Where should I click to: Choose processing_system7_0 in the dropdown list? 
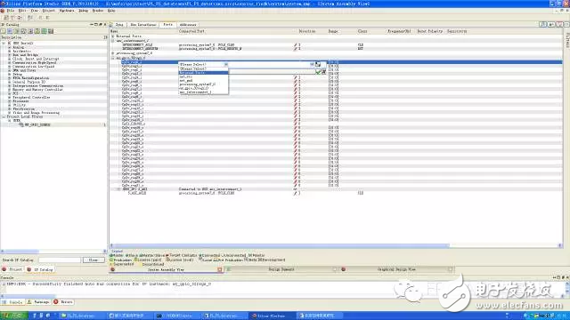[x=203, y=84]
